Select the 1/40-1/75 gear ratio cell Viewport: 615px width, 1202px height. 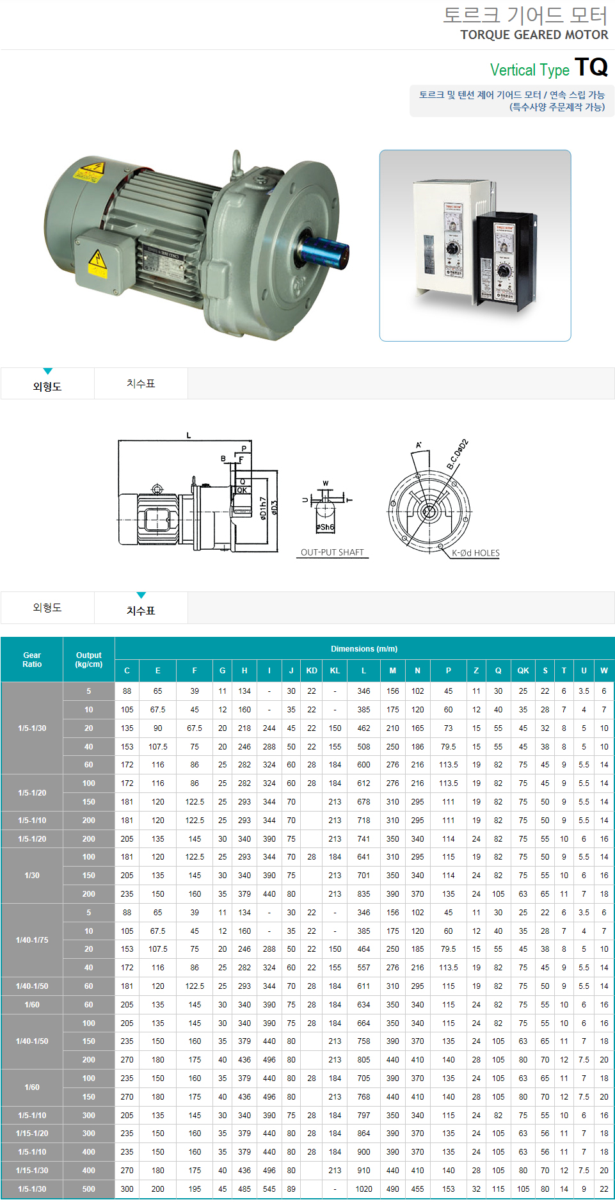(x=32, y=940)
